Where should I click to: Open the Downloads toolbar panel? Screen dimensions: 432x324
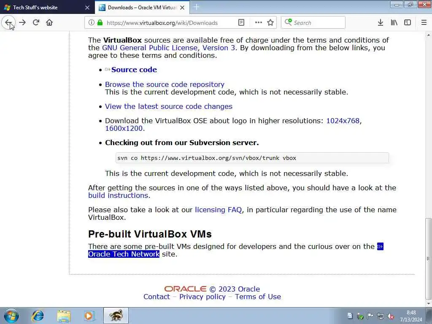[381, 23]
